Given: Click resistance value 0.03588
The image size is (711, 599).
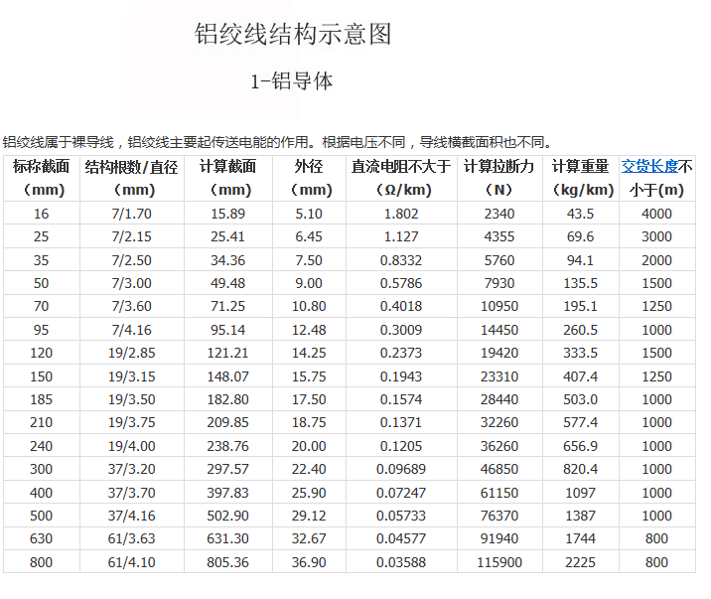Looking at the screenshot, I should point(401,562).
